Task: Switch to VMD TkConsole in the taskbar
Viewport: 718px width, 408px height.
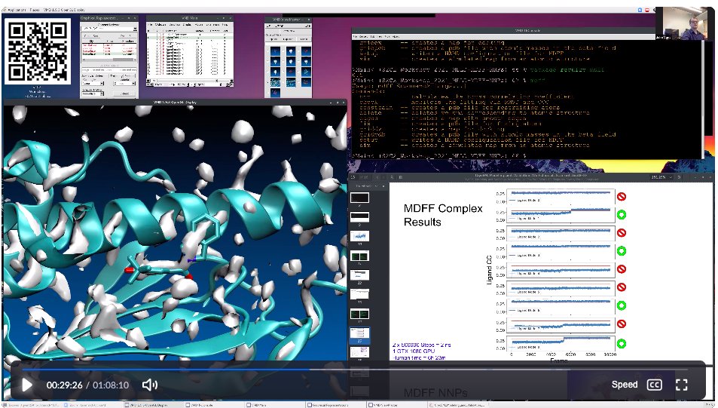Action: click(x=213, y=405)
